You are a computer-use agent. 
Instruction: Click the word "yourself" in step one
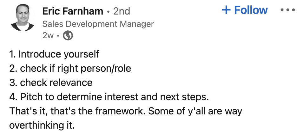tap(81, 54)
